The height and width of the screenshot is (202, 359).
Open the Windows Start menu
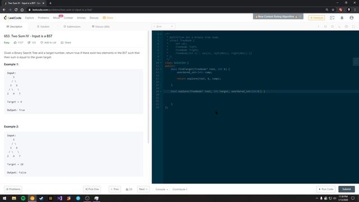point(4,198)
